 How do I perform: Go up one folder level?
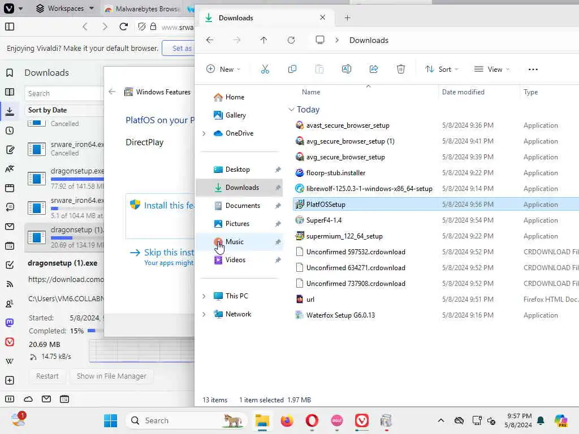click(263, 40)
